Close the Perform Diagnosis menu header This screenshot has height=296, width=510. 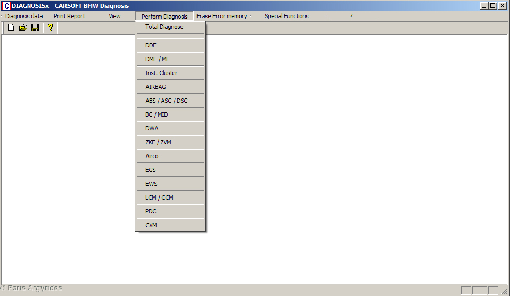tap(164, 17)
